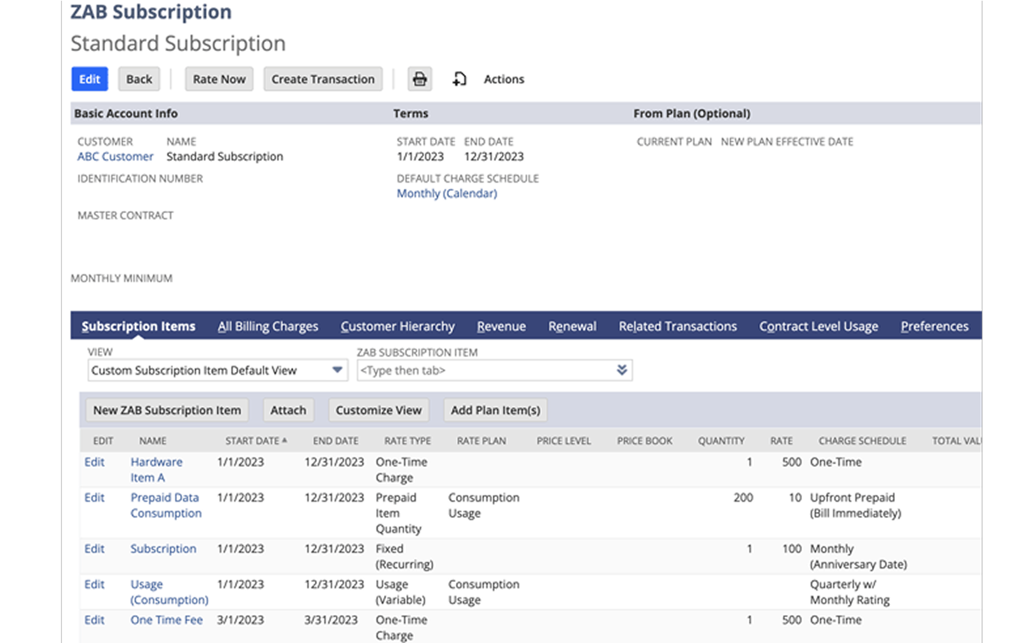Open the One Time Fee link

click(x=167, y=620)
